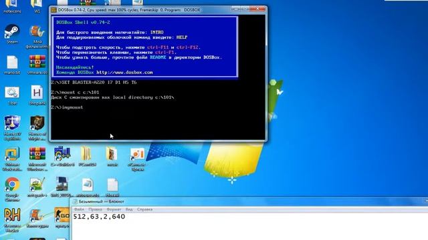Open the Файл menu in Notepad
Viewport: 428px width, 240px height.
[x=79, y=209]
